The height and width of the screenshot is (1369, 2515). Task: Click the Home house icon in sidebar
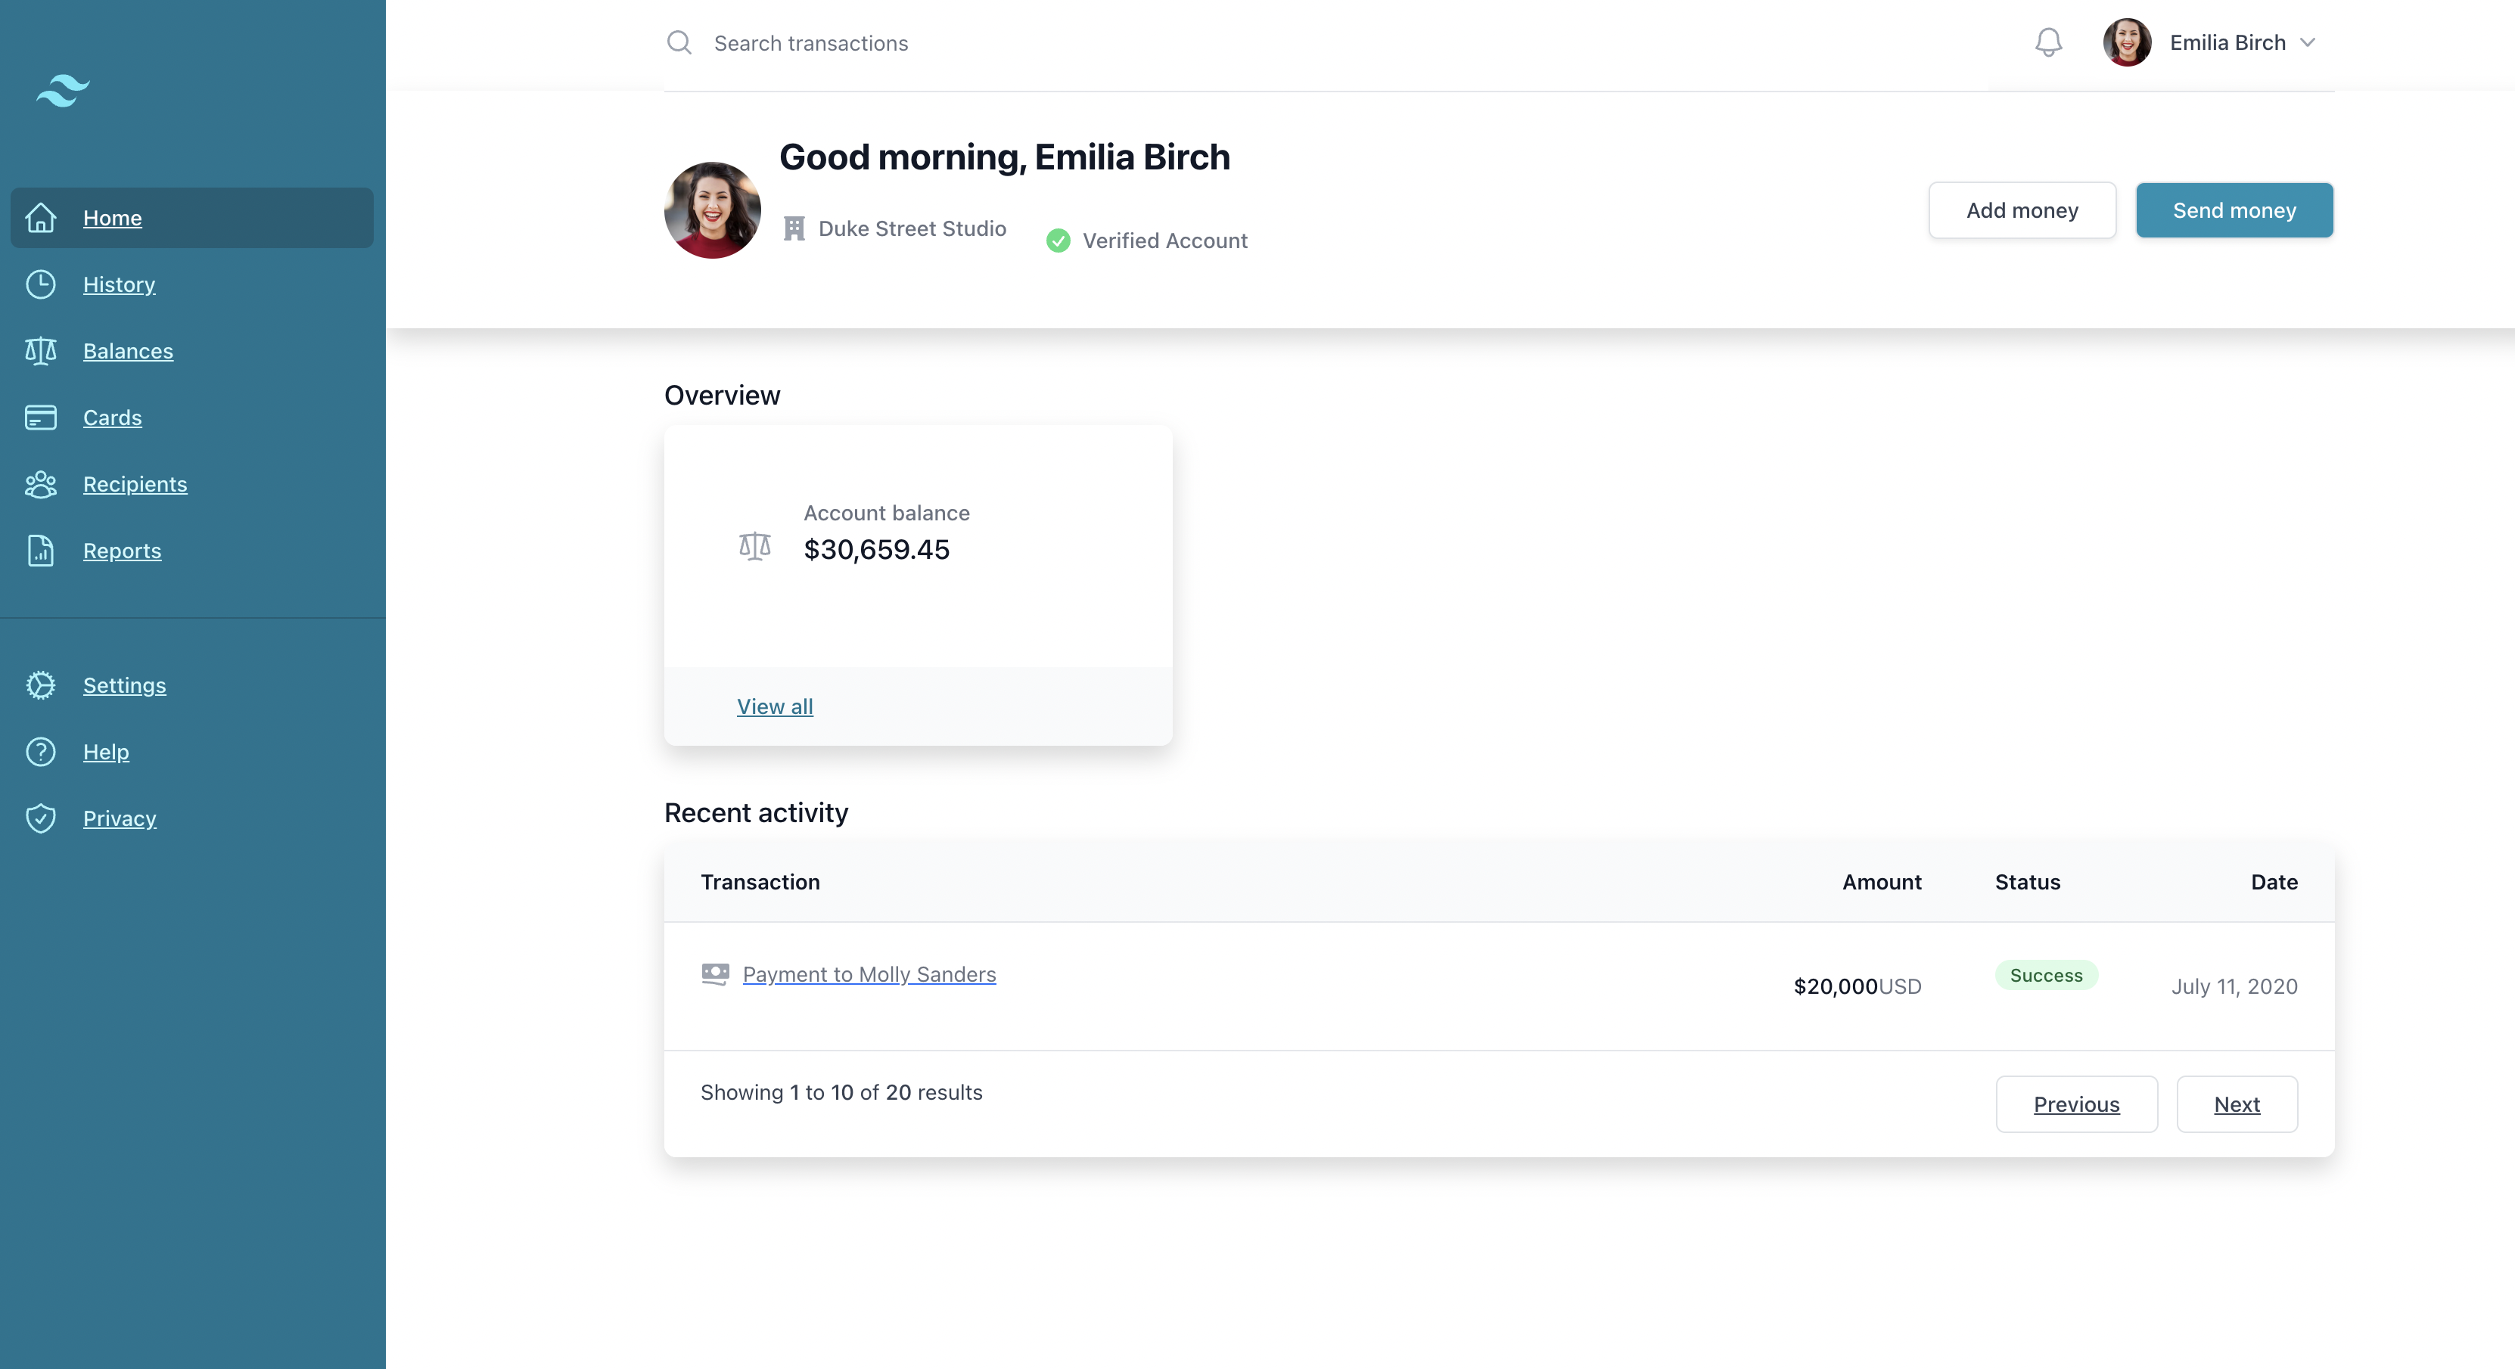40,218
